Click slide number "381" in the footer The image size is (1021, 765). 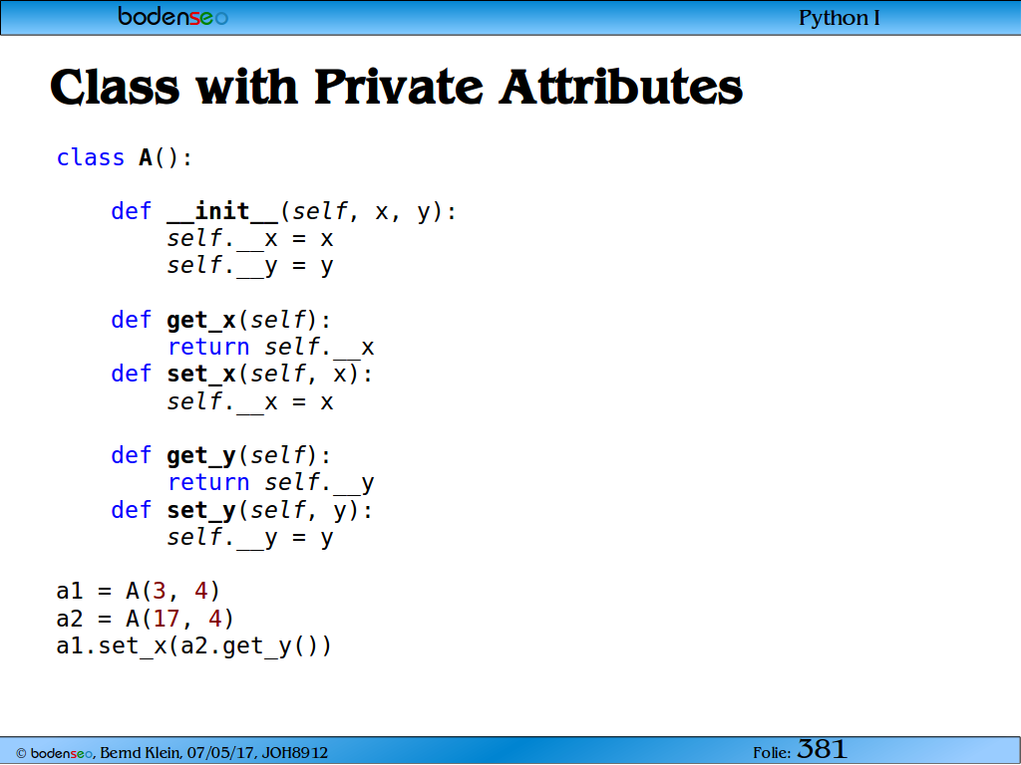822,749
